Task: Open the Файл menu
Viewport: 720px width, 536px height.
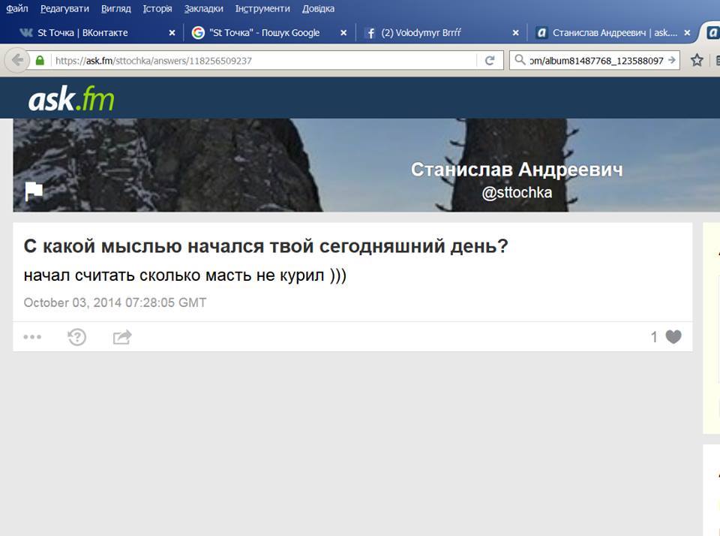Action: 17,8
